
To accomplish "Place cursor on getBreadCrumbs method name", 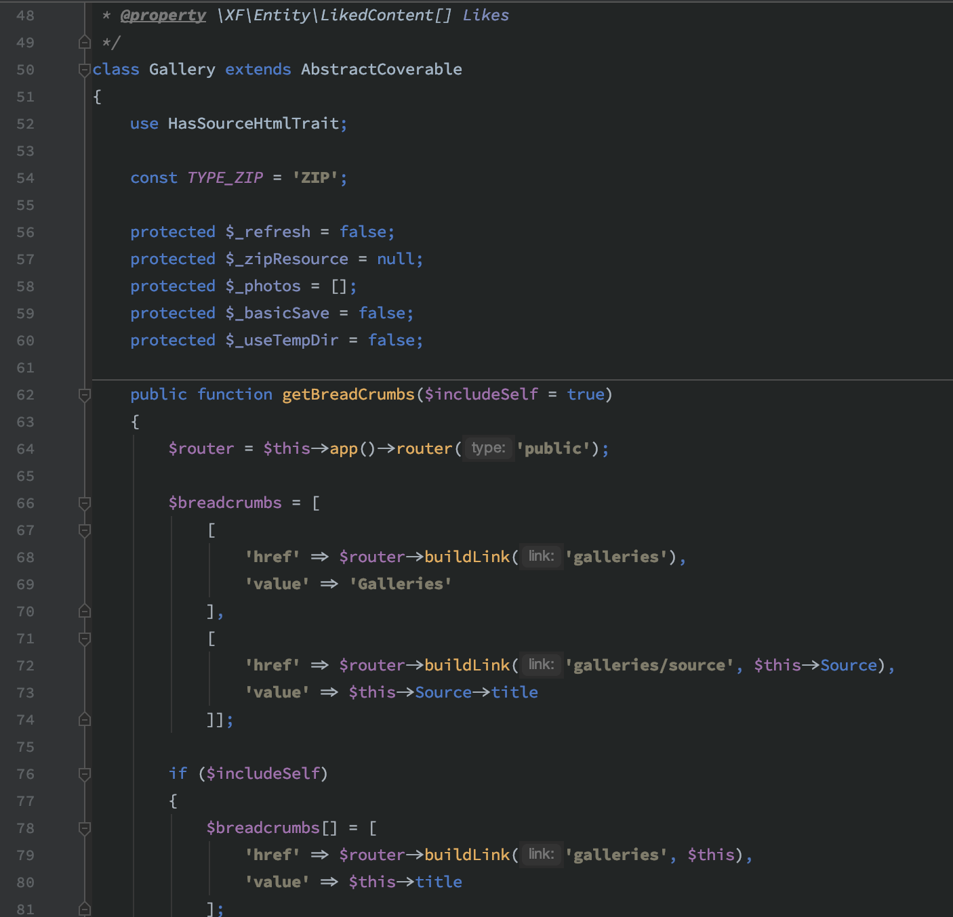I will [348, 395].
